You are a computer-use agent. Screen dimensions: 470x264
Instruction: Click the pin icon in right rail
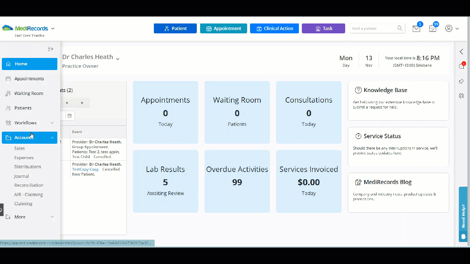point(462,81)
